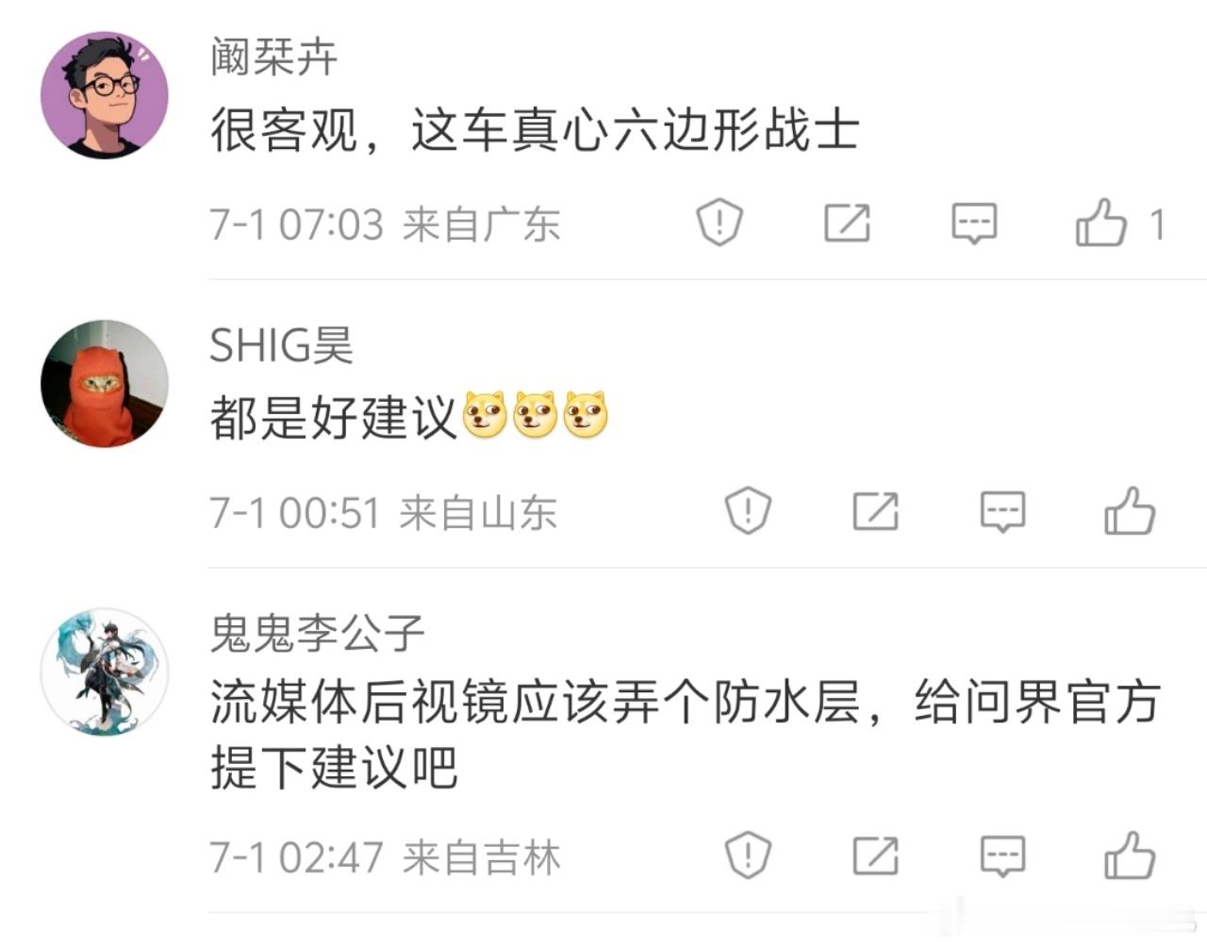This screenshot has width=1207, height=947.
Task: Share SHIG昊's comment using forward icon
Action: click(875, 511)
